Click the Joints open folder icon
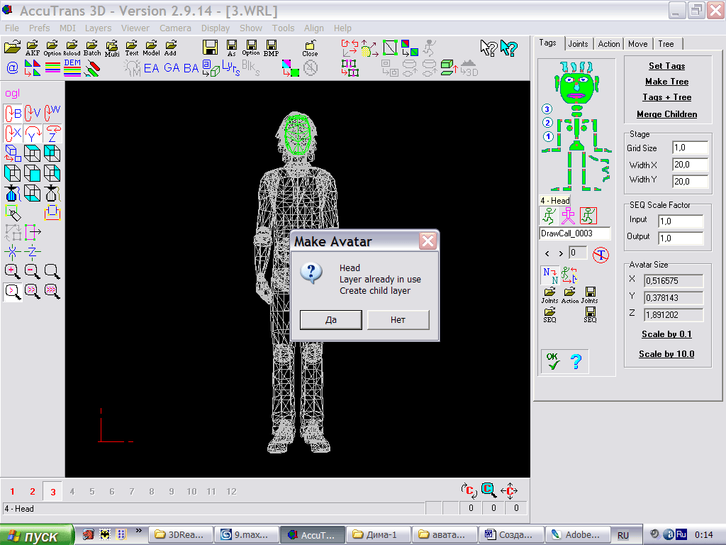The image size is (726, 545). point(549,294)
